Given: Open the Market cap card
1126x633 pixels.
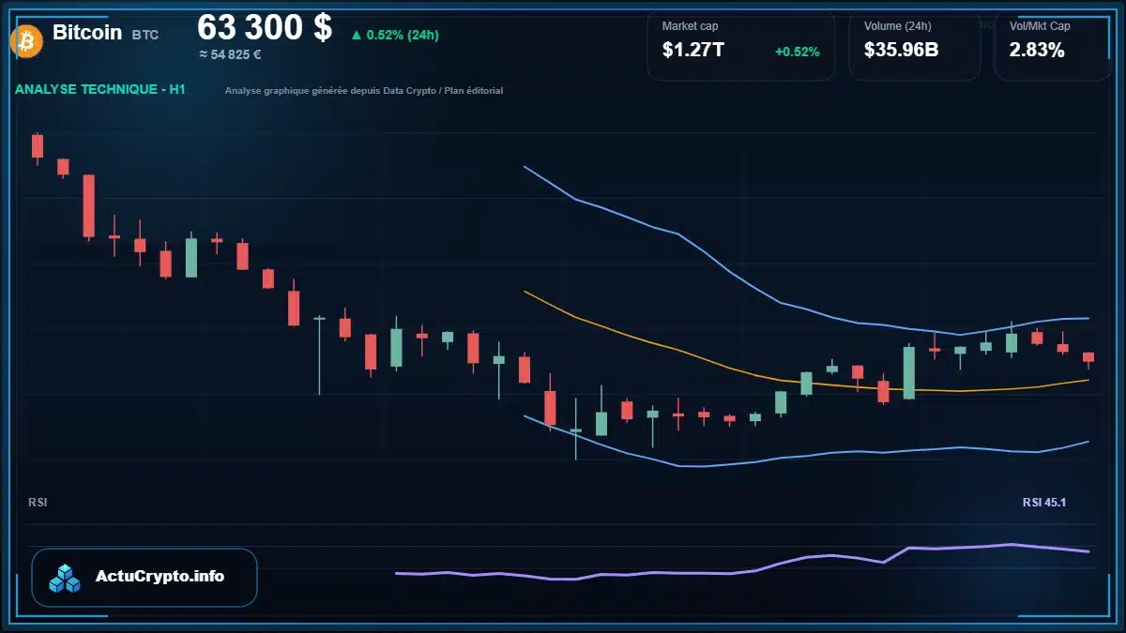Looking at the screenshot, I should point(741,45).
